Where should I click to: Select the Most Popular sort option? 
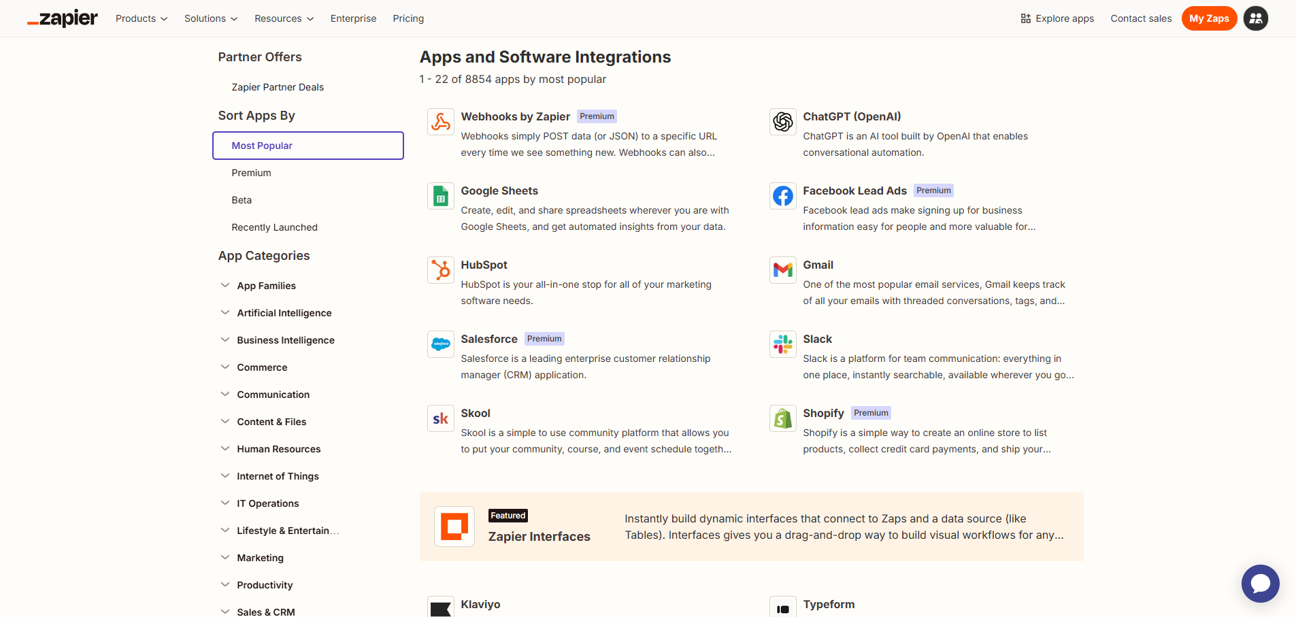point(308,146)
